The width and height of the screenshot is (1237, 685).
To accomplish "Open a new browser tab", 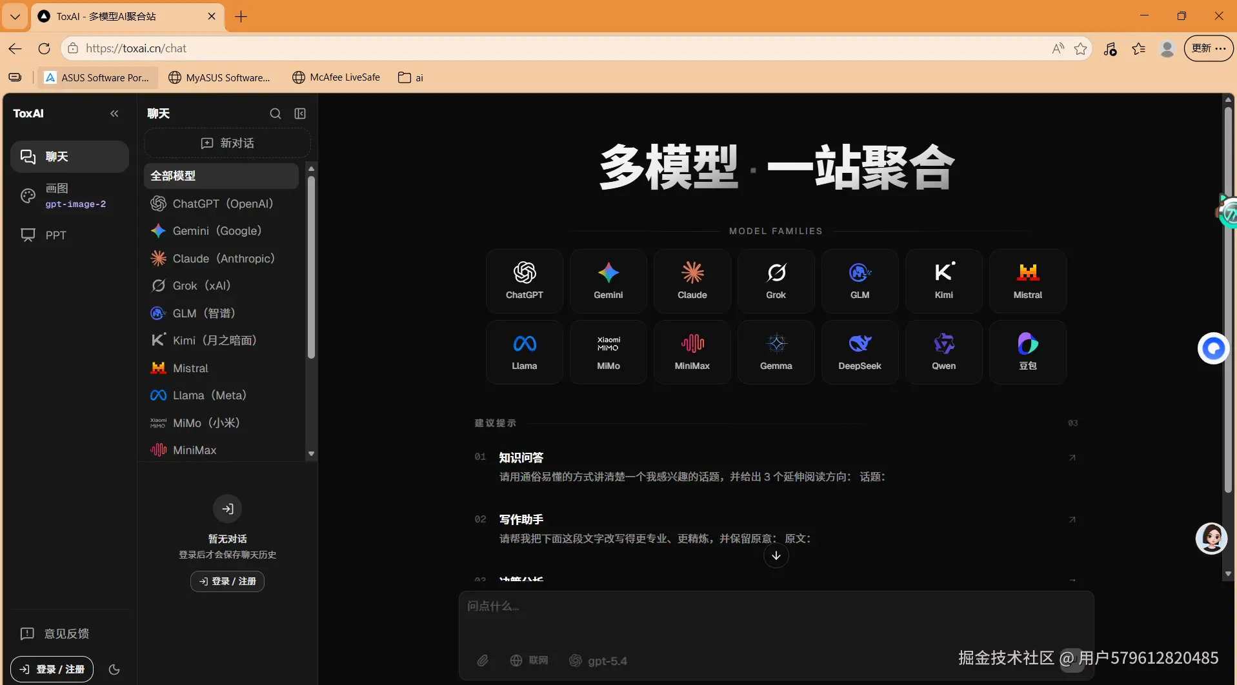I will click(x=241, y=16).
